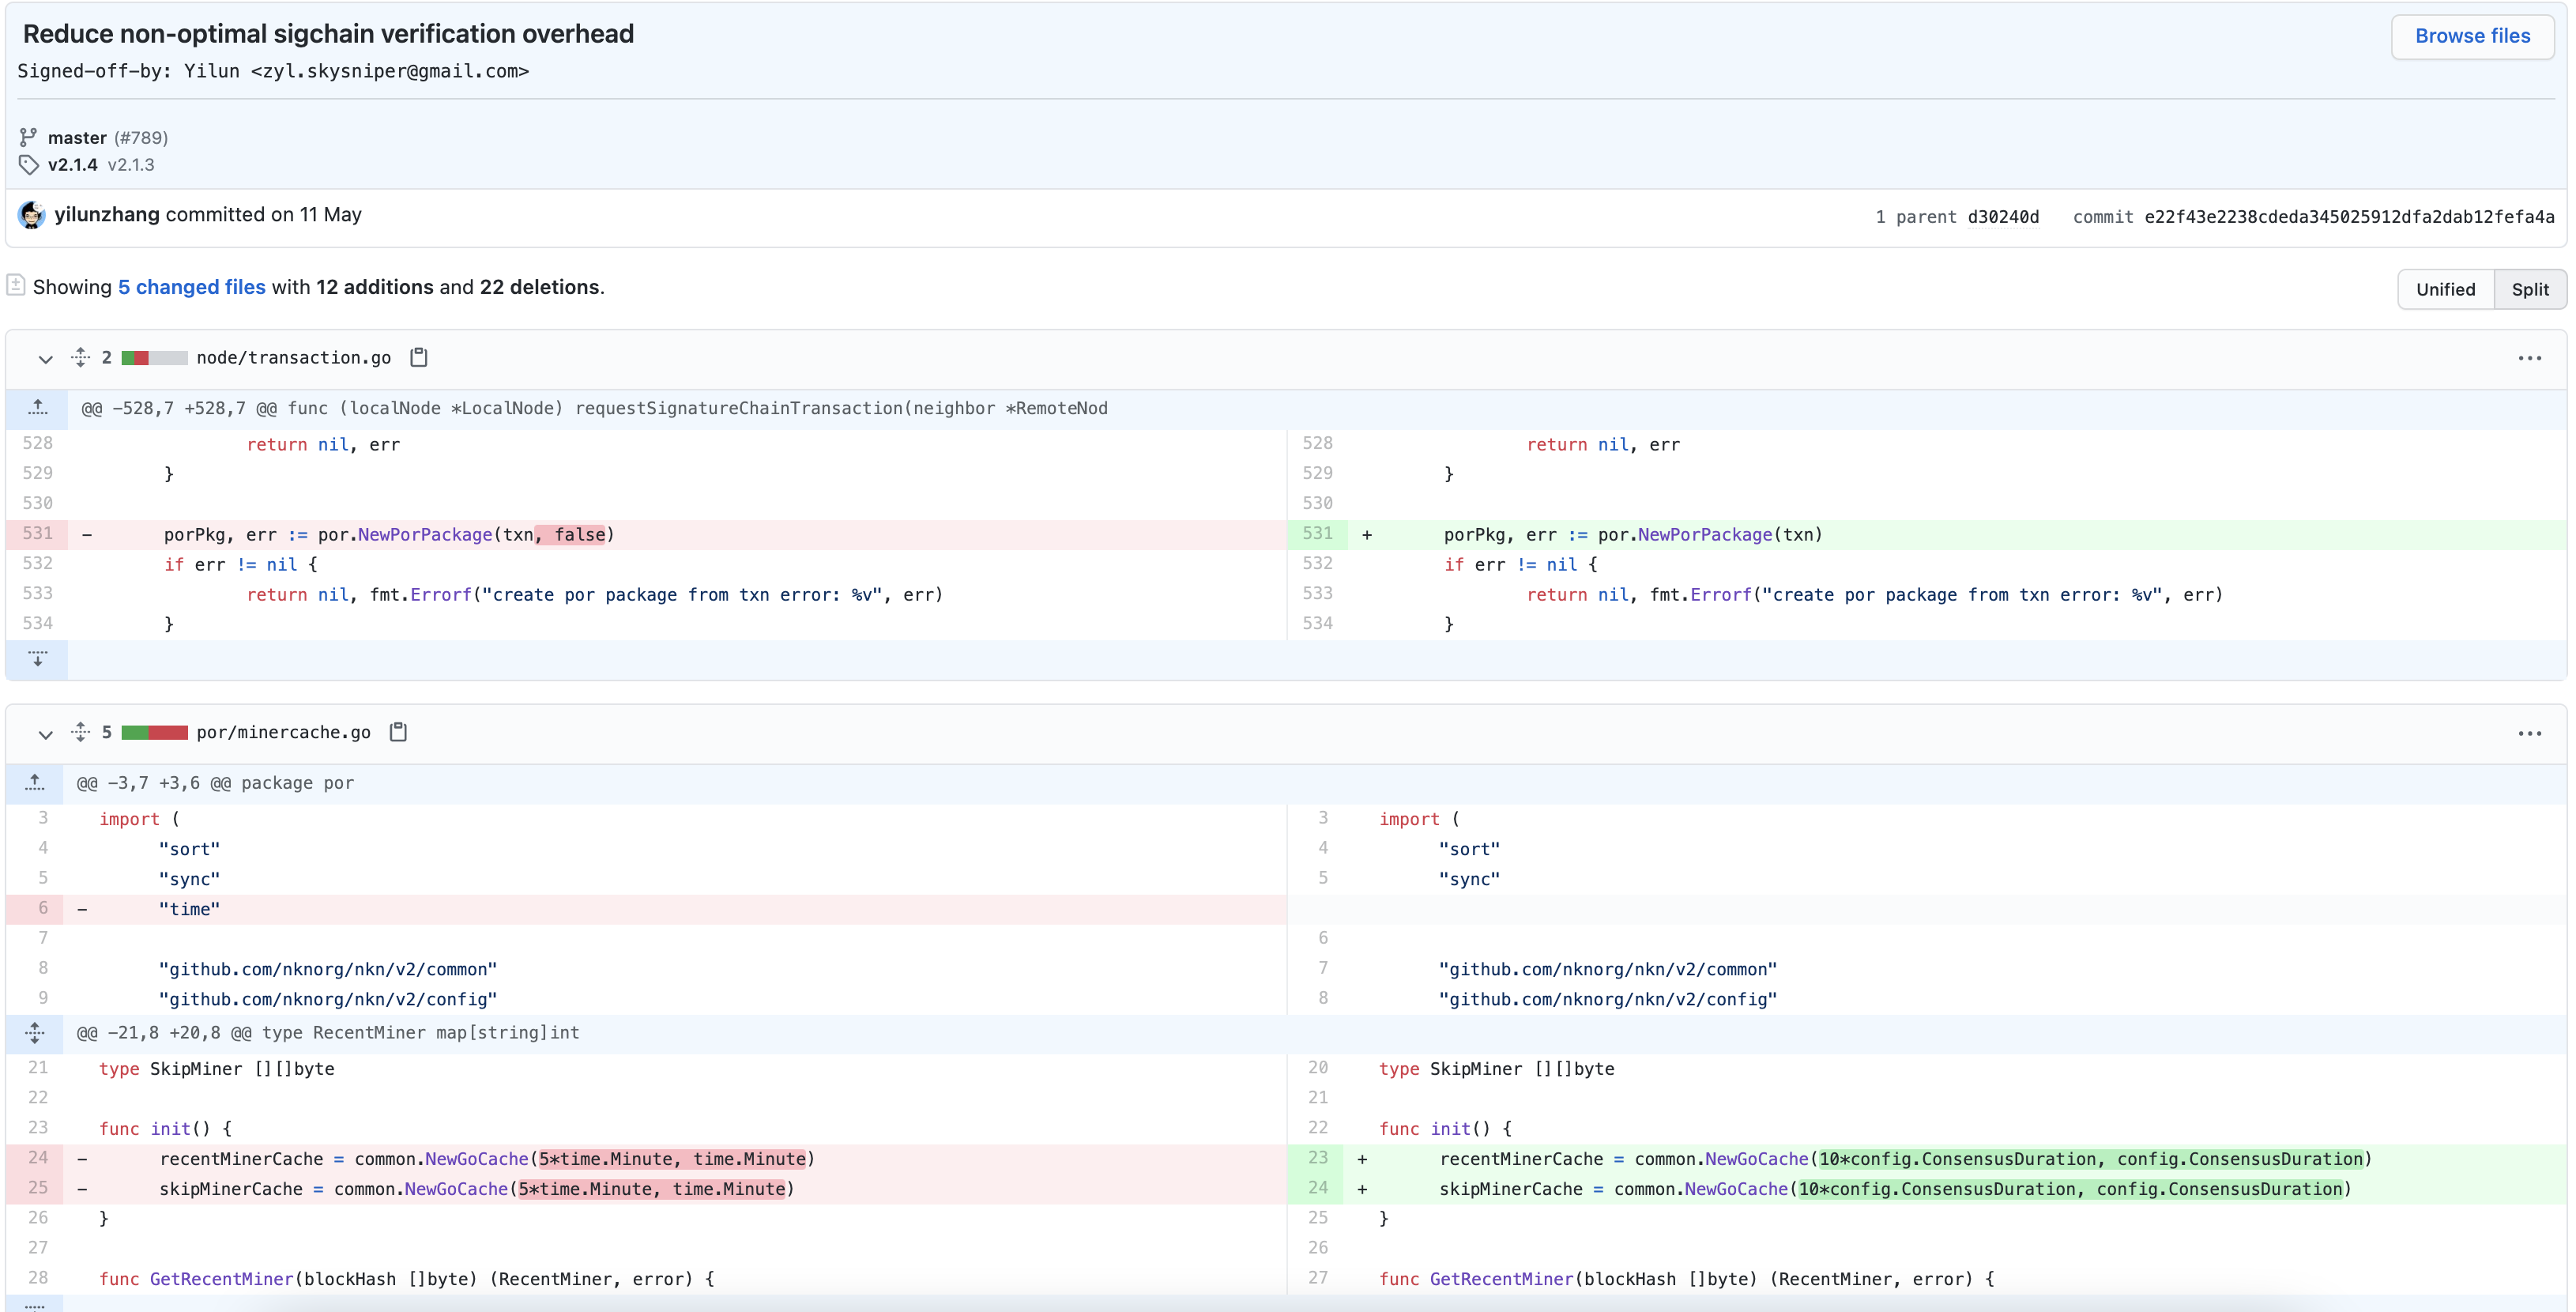Viewport: 2576px width, 1312px height.
Task: Copy the por/minercache.go file path
Action: [398, 732]
